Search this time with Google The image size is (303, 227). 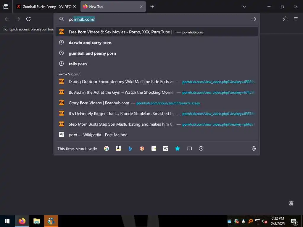tap(107, 148)
